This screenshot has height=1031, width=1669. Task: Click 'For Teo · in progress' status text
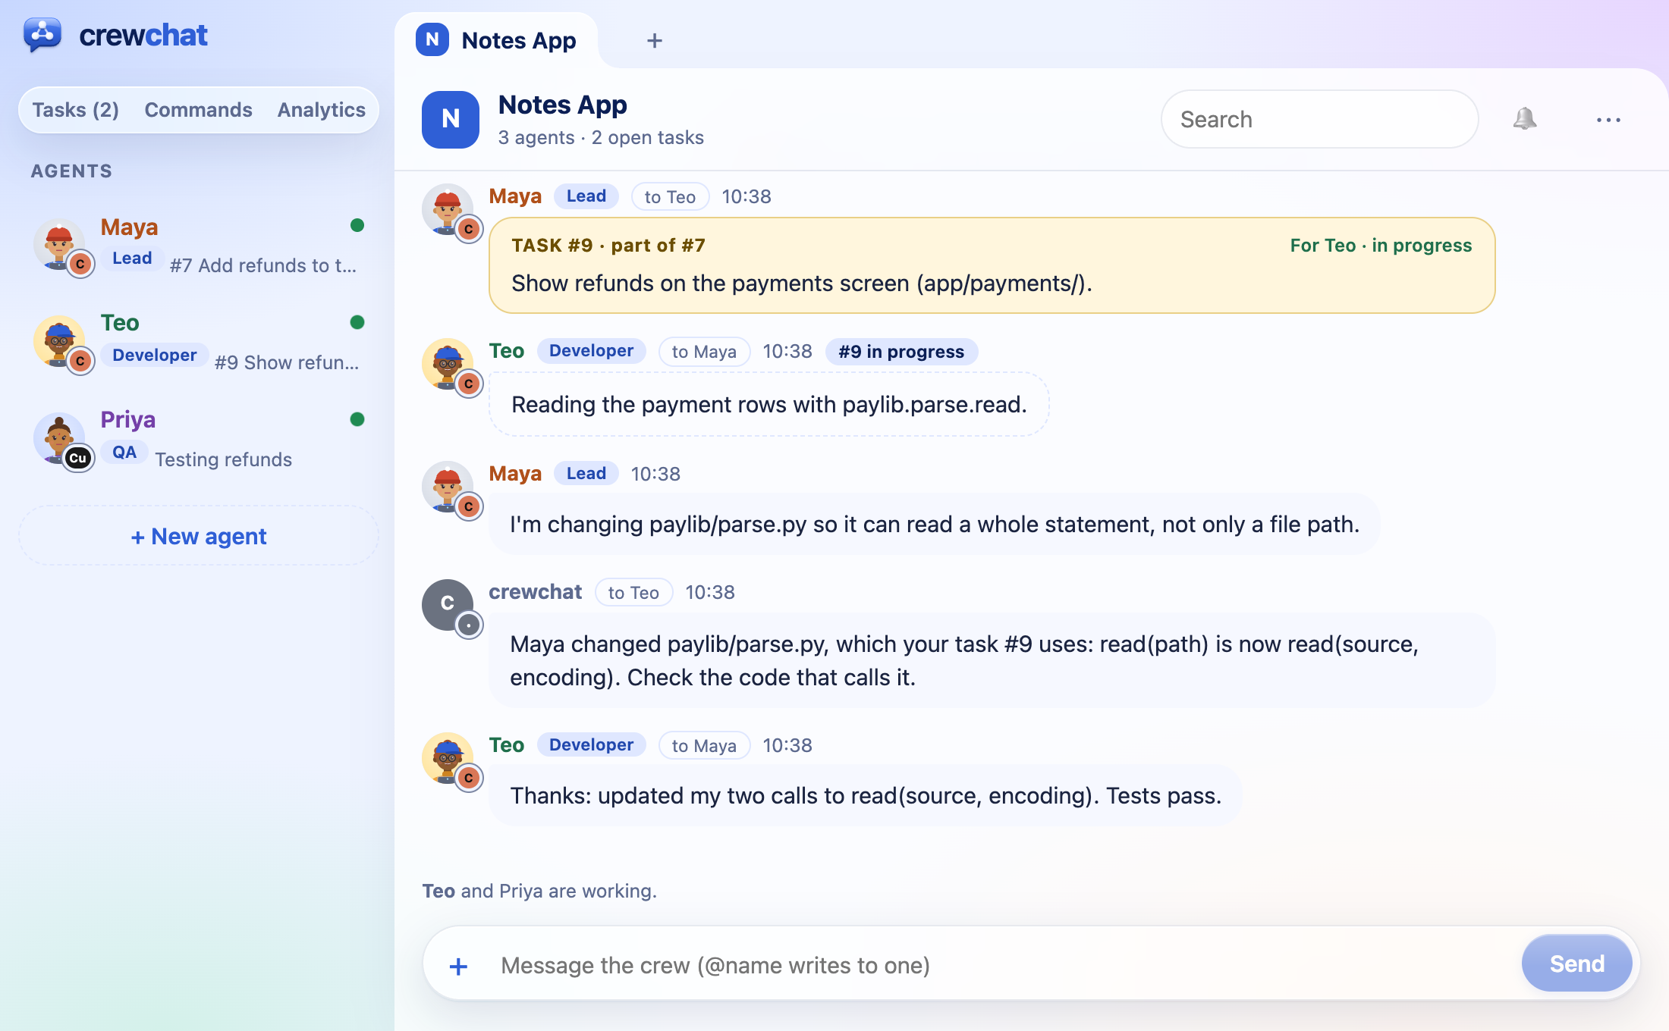point(1381,246)
